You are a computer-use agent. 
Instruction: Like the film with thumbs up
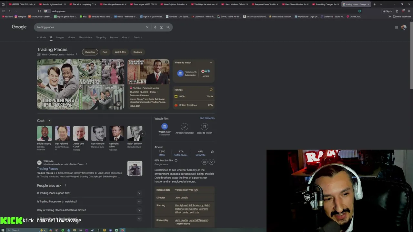pos(205,162)
